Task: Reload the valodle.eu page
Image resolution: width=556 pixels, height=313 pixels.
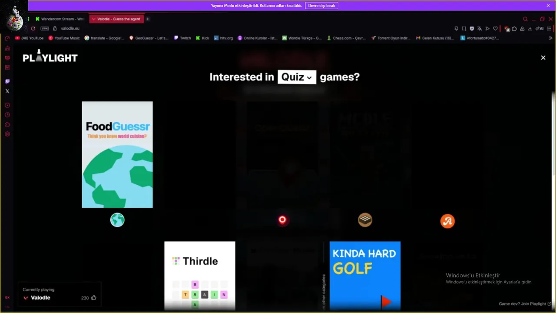Action: click(33, 28)
